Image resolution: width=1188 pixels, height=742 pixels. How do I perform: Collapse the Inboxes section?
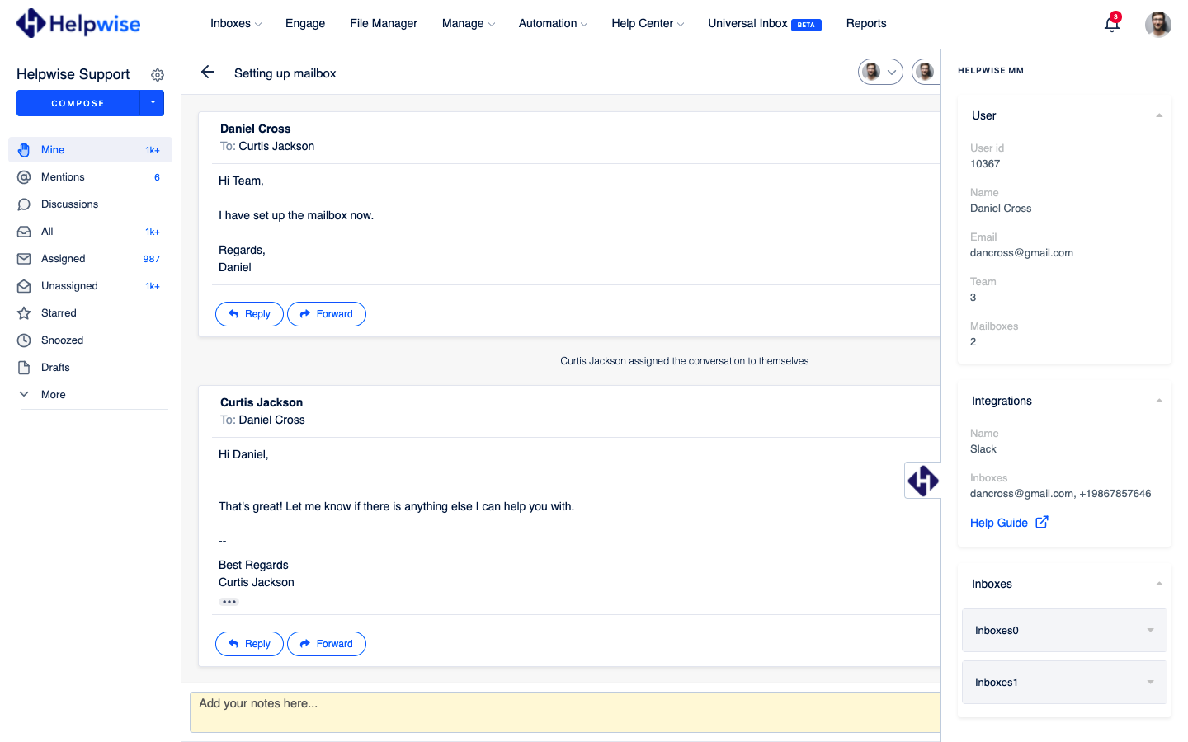[x=1159, y=584]
